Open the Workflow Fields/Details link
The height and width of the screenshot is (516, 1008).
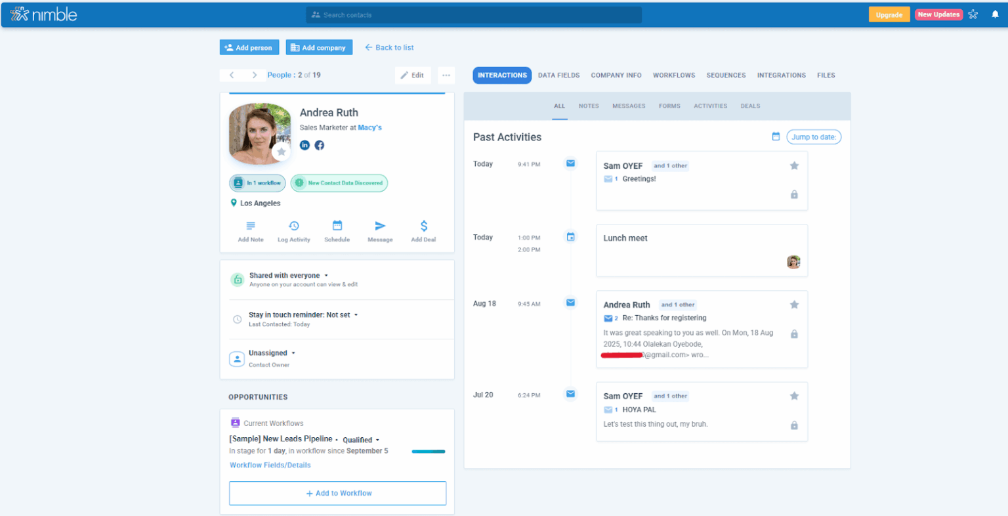[270, 465]
